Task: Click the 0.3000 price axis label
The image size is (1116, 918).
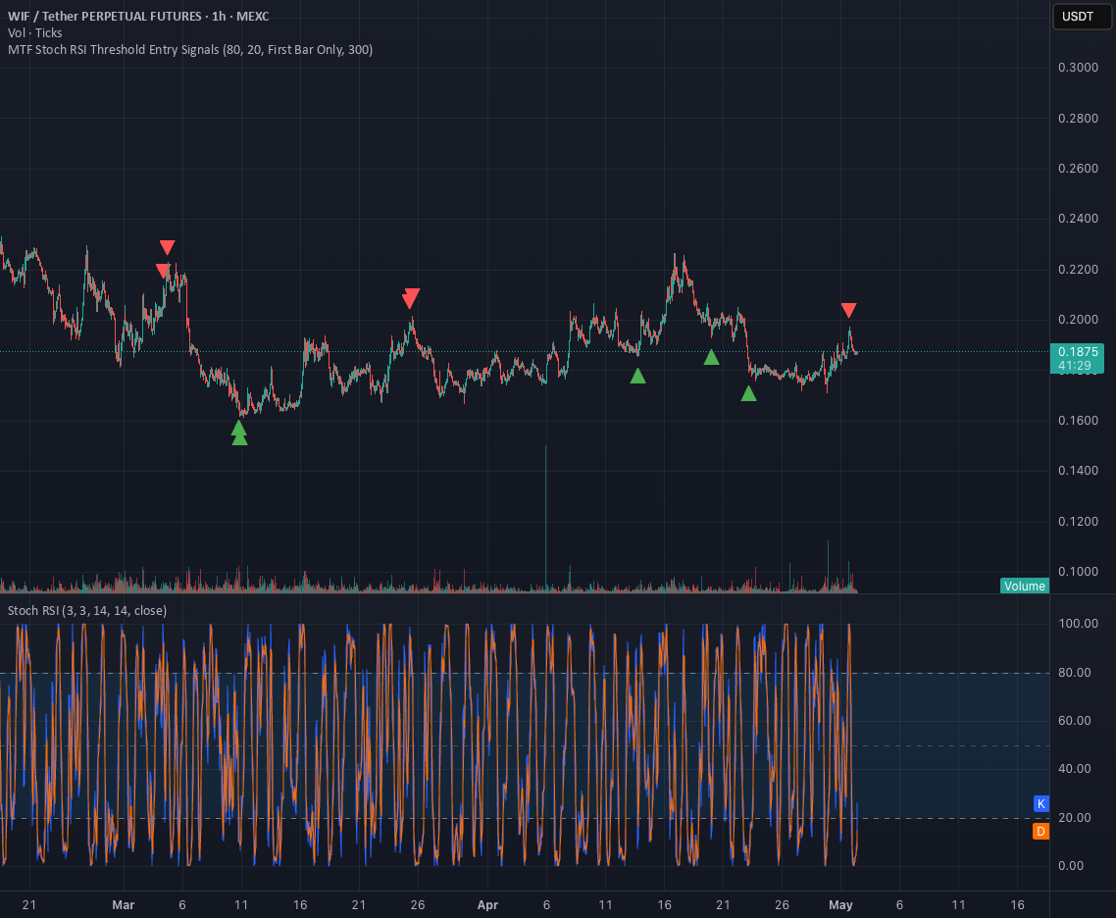Action: coord(1078,68)
